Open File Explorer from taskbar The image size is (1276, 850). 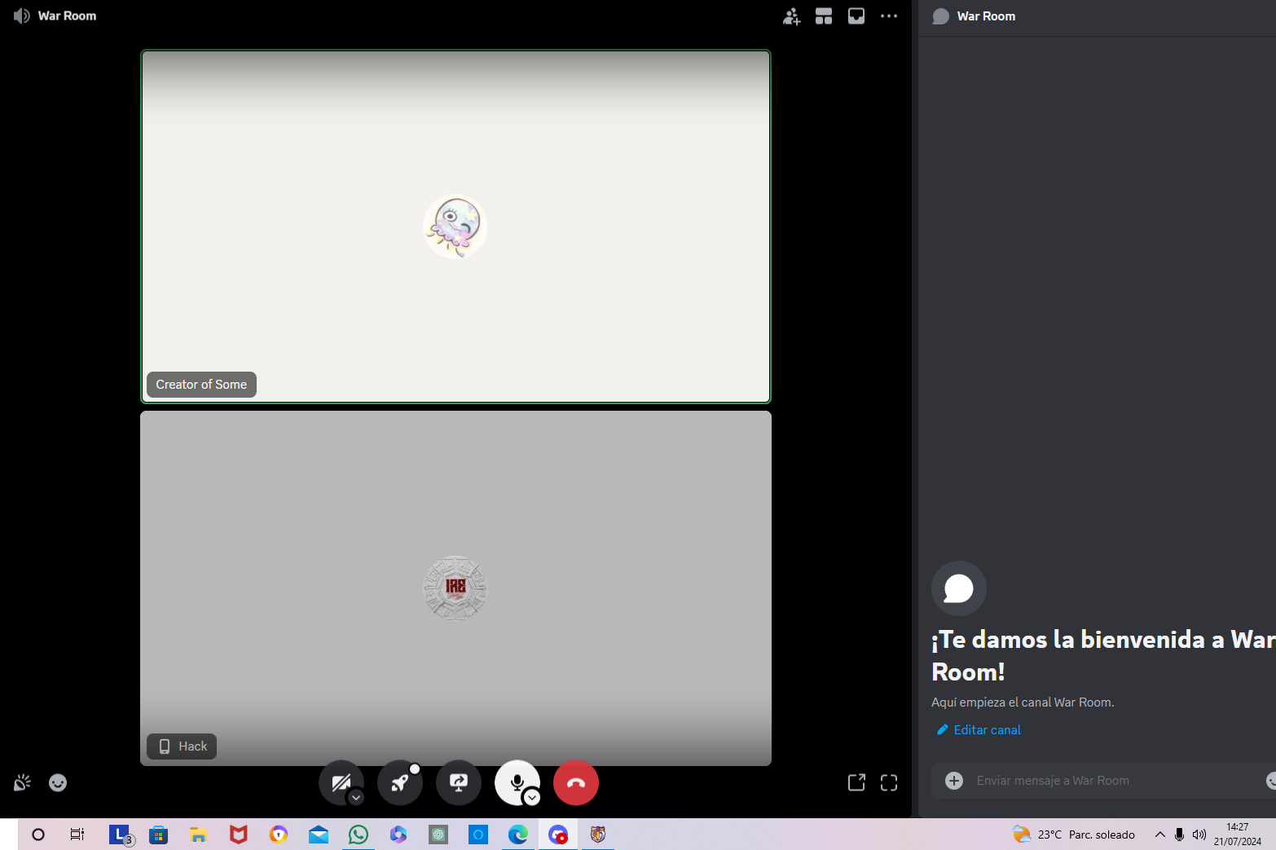coord(198,835)
